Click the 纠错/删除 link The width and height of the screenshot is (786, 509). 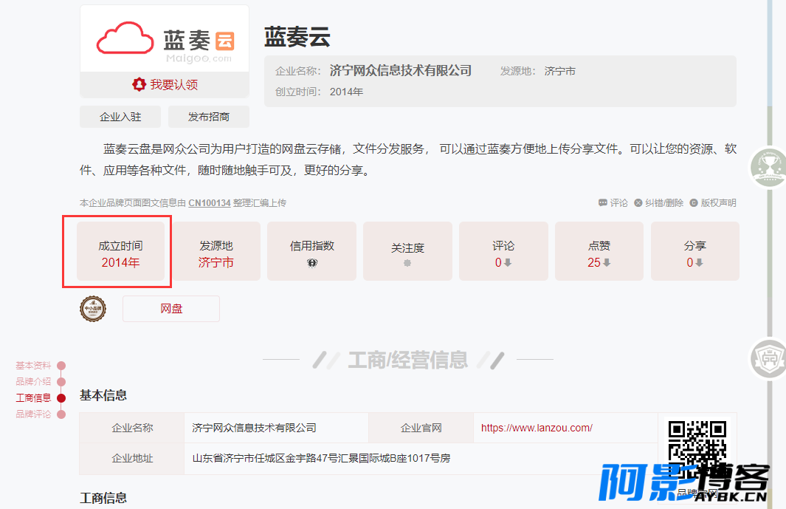coord(658,203)
